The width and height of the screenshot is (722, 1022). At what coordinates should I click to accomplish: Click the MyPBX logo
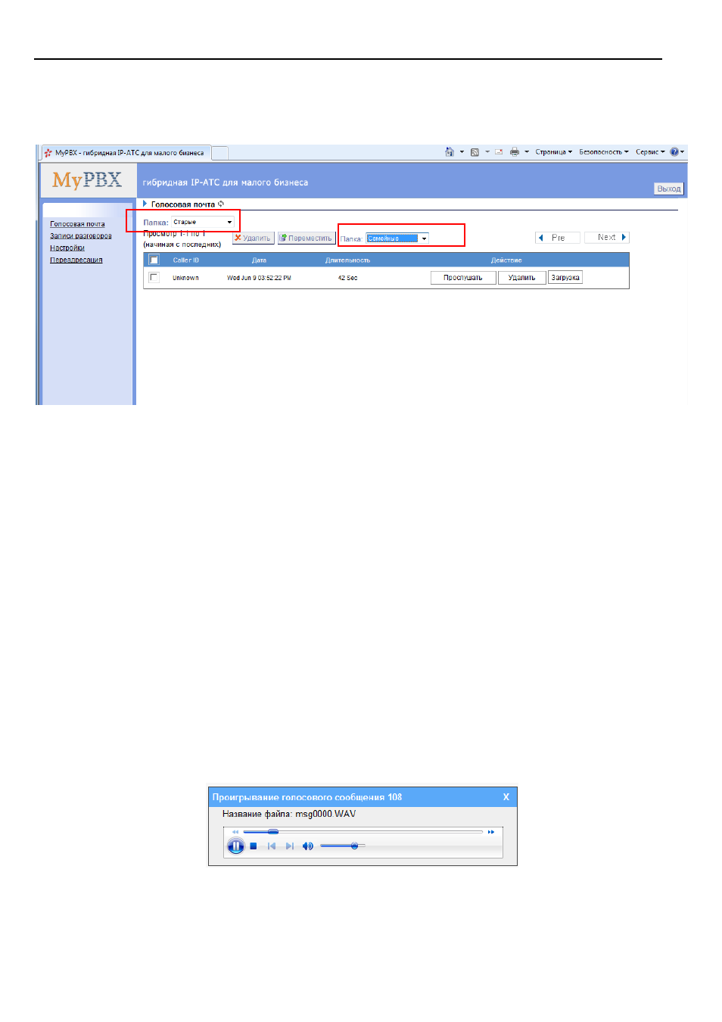point(87,180)
